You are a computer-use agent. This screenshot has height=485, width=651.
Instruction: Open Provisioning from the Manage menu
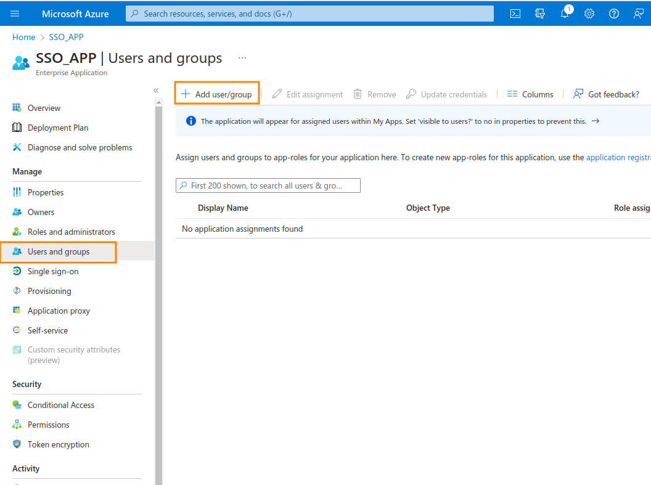[49, 291]
